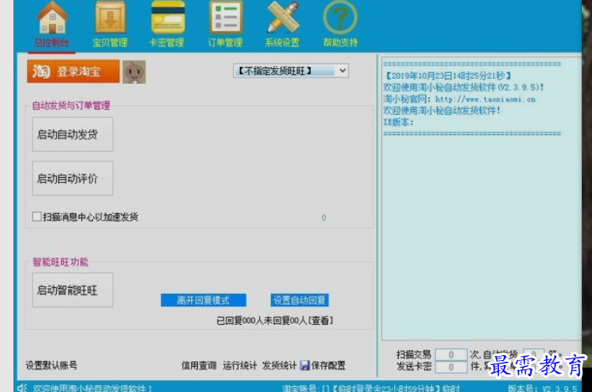Click IE版本 log line

point(398,122)
